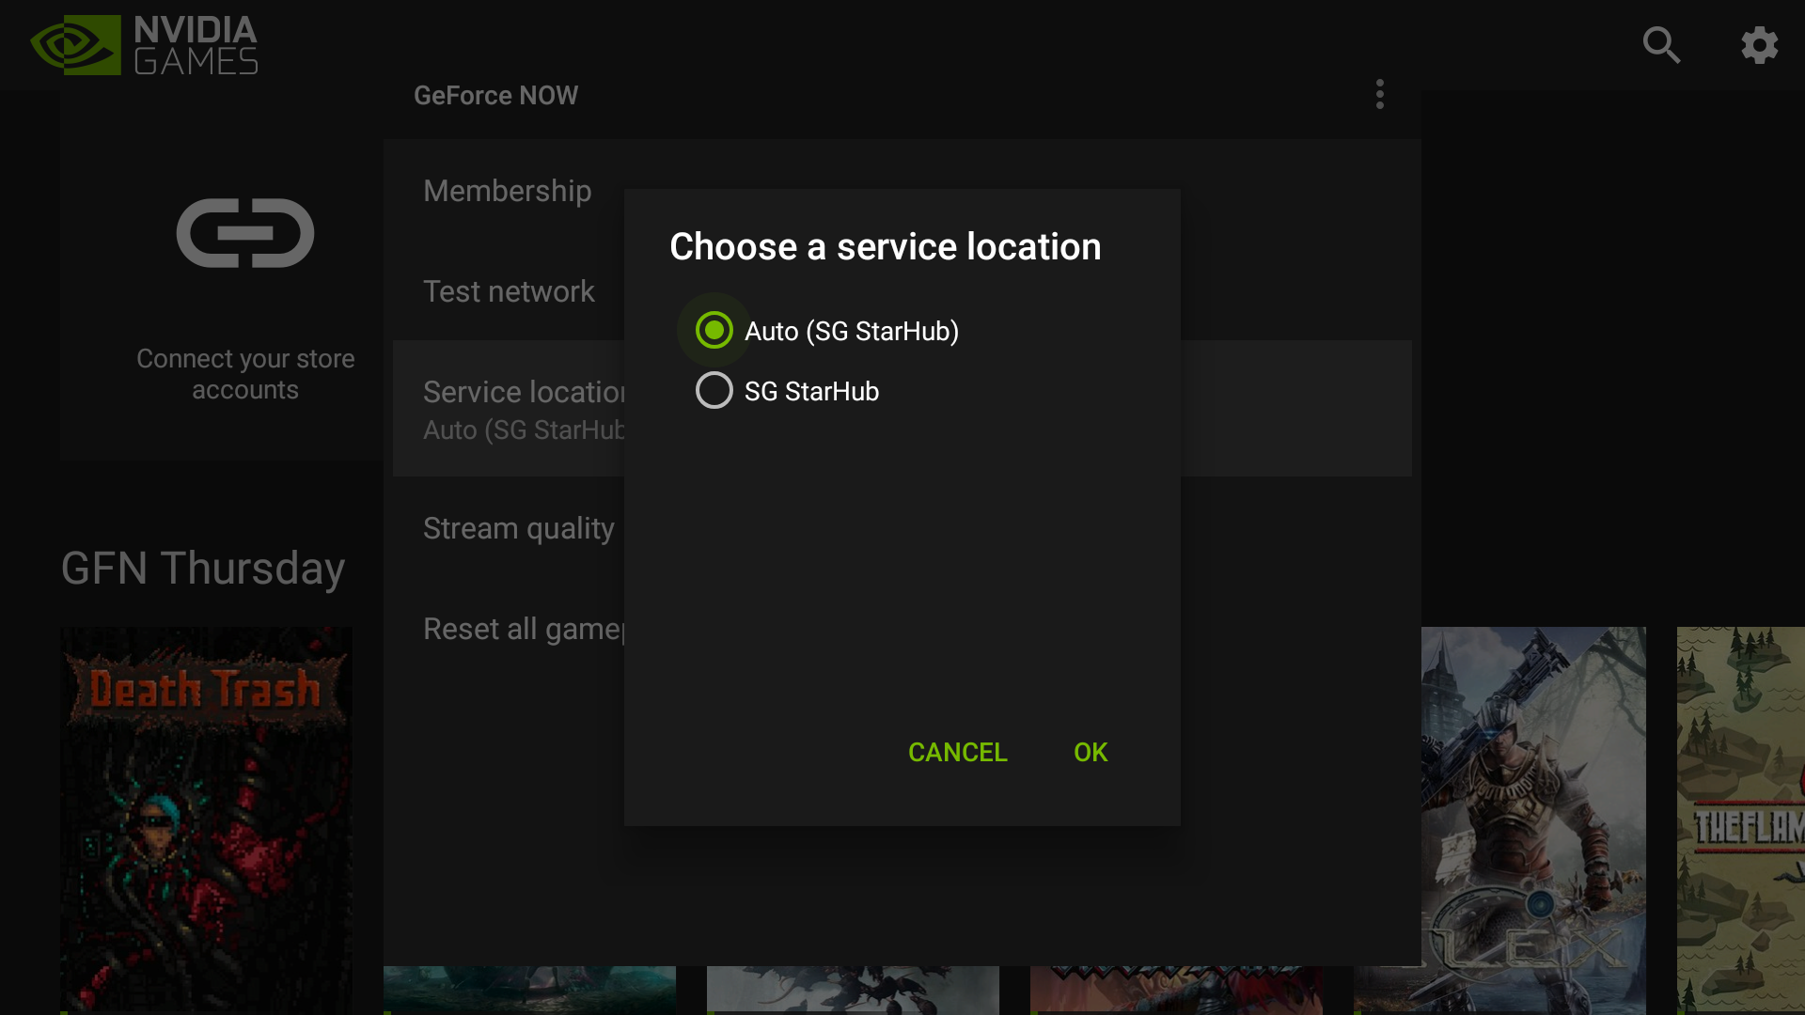Click the GFN Thursday section heading
Viewport: 1805px width, 1015px height.
203,569
